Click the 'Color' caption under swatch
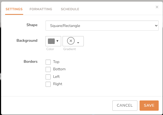 pyautogui.click(x=50, y=49)
